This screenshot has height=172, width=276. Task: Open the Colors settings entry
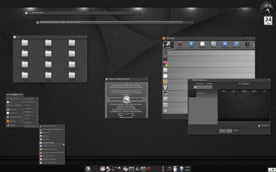209,64
